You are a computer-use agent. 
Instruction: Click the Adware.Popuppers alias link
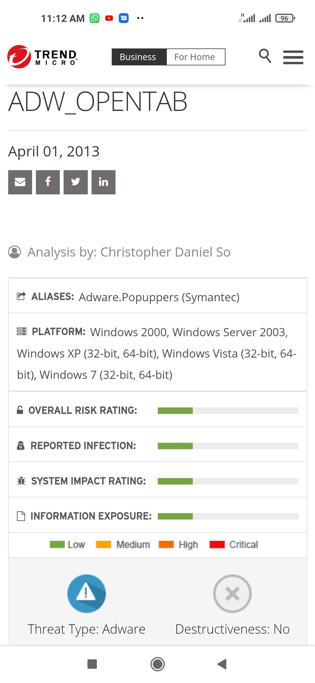tap(159, 297)
